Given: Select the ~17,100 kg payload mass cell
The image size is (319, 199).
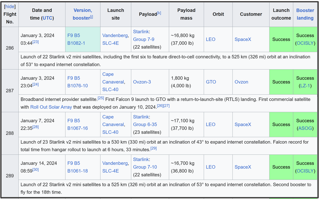Looking at the screenshot, I should pos(186,124).
